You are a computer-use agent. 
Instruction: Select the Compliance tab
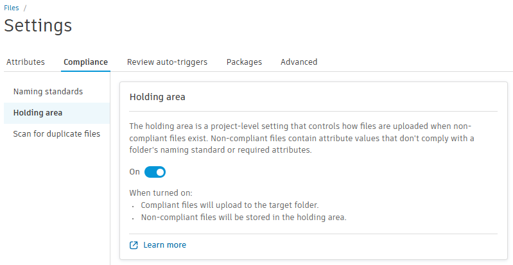click(x=85, y=62)
